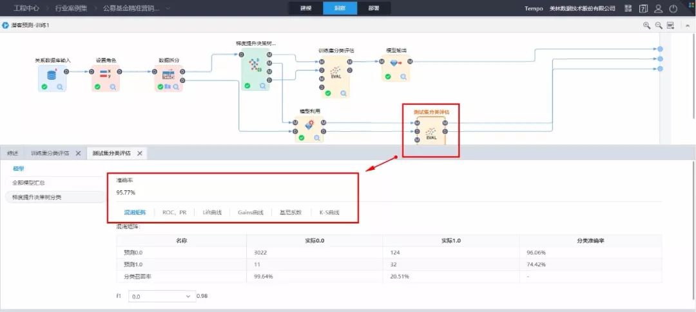Select the 梯度提升决策树 algorithm node icon

click(x=255, y=65)
